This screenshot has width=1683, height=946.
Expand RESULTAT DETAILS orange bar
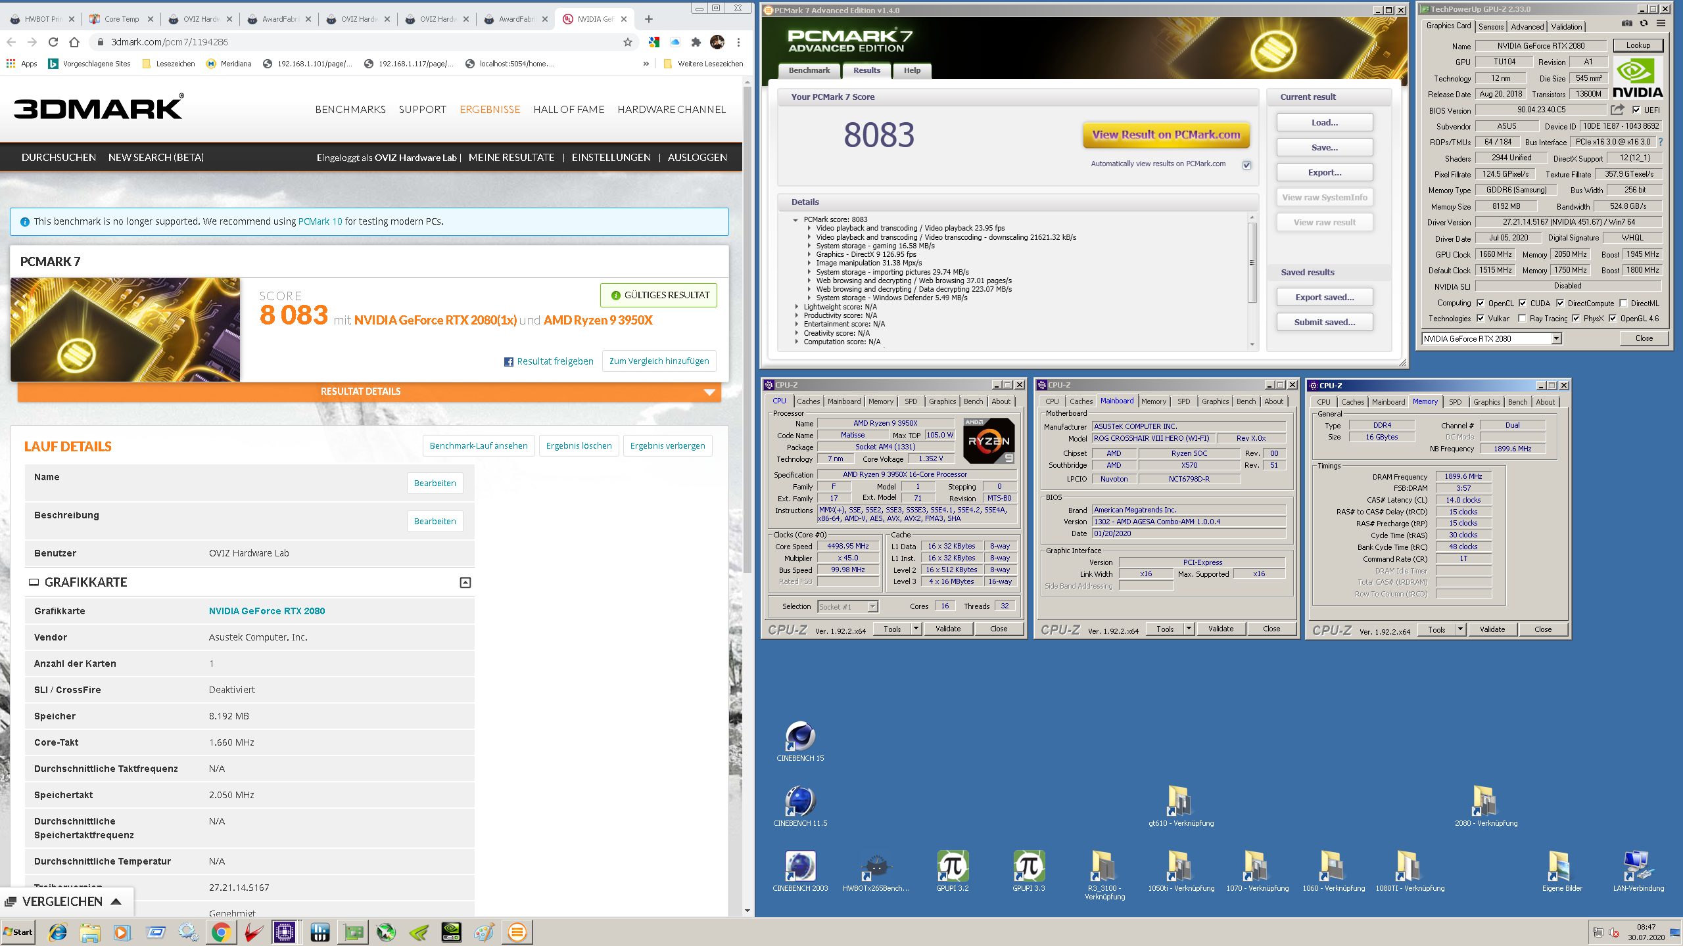click(x=369, y=392)
